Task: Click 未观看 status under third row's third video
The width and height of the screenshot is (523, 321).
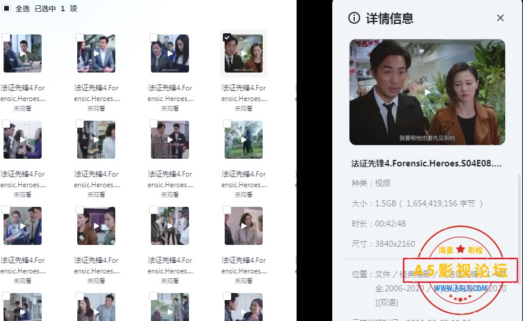Action: [x=170, y=281]
